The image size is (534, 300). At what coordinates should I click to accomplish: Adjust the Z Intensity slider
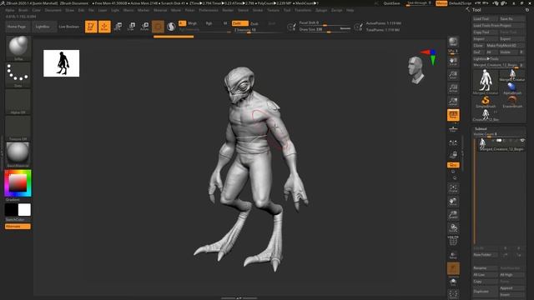click(257, 30)
